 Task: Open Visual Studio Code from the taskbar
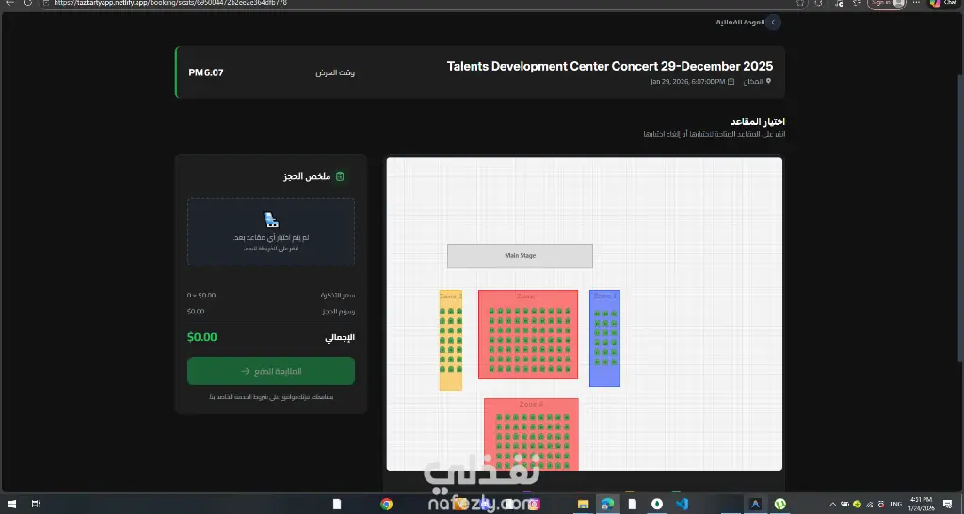point(682,505)
